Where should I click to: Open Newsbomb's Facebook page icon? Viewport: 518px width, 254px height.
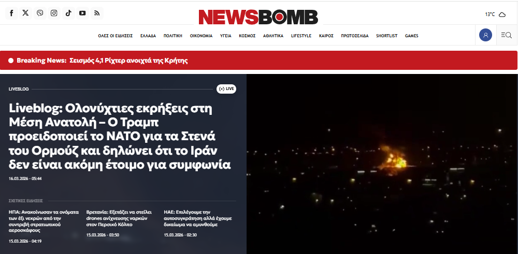[x=11, y=13]
